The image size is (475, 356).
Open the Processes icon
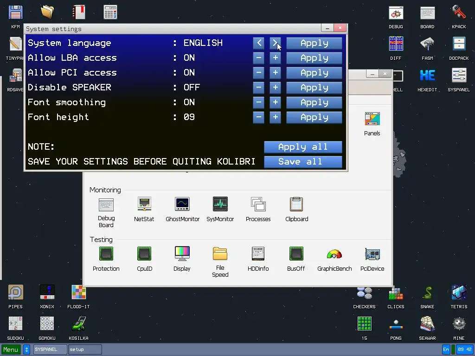[x=258, y=204]
